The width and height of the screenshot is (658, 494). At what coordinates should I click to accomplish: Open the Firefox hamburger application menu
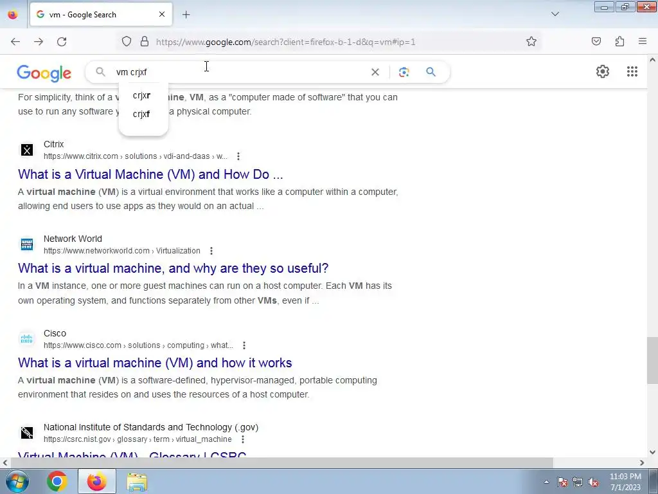[x=643, y=41]
